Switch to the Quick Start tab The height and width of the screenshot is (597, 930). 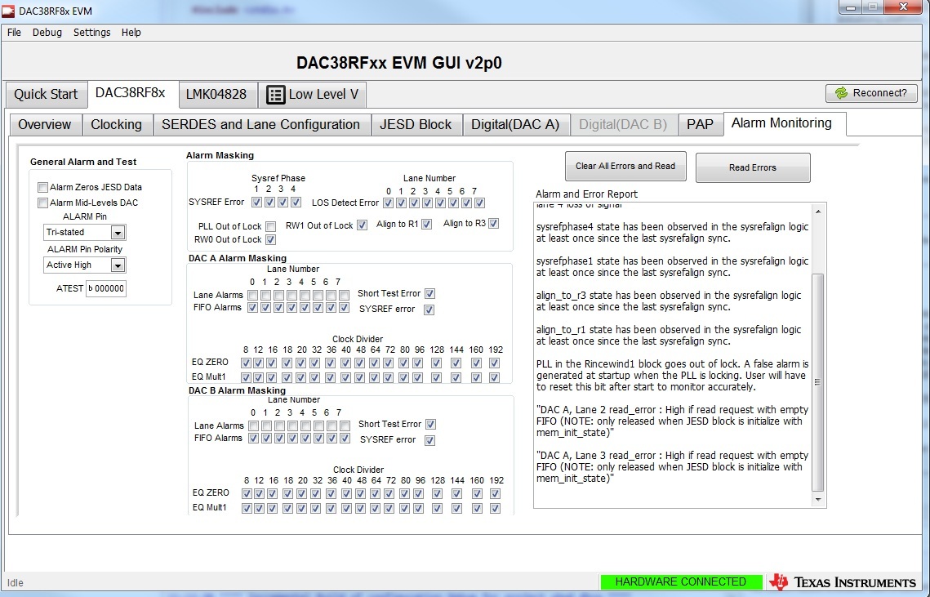pos(46,95)
